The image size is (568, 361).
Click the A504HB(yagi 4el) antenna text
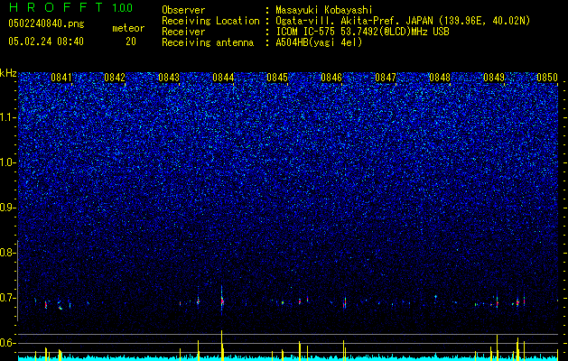pos(319,42)
